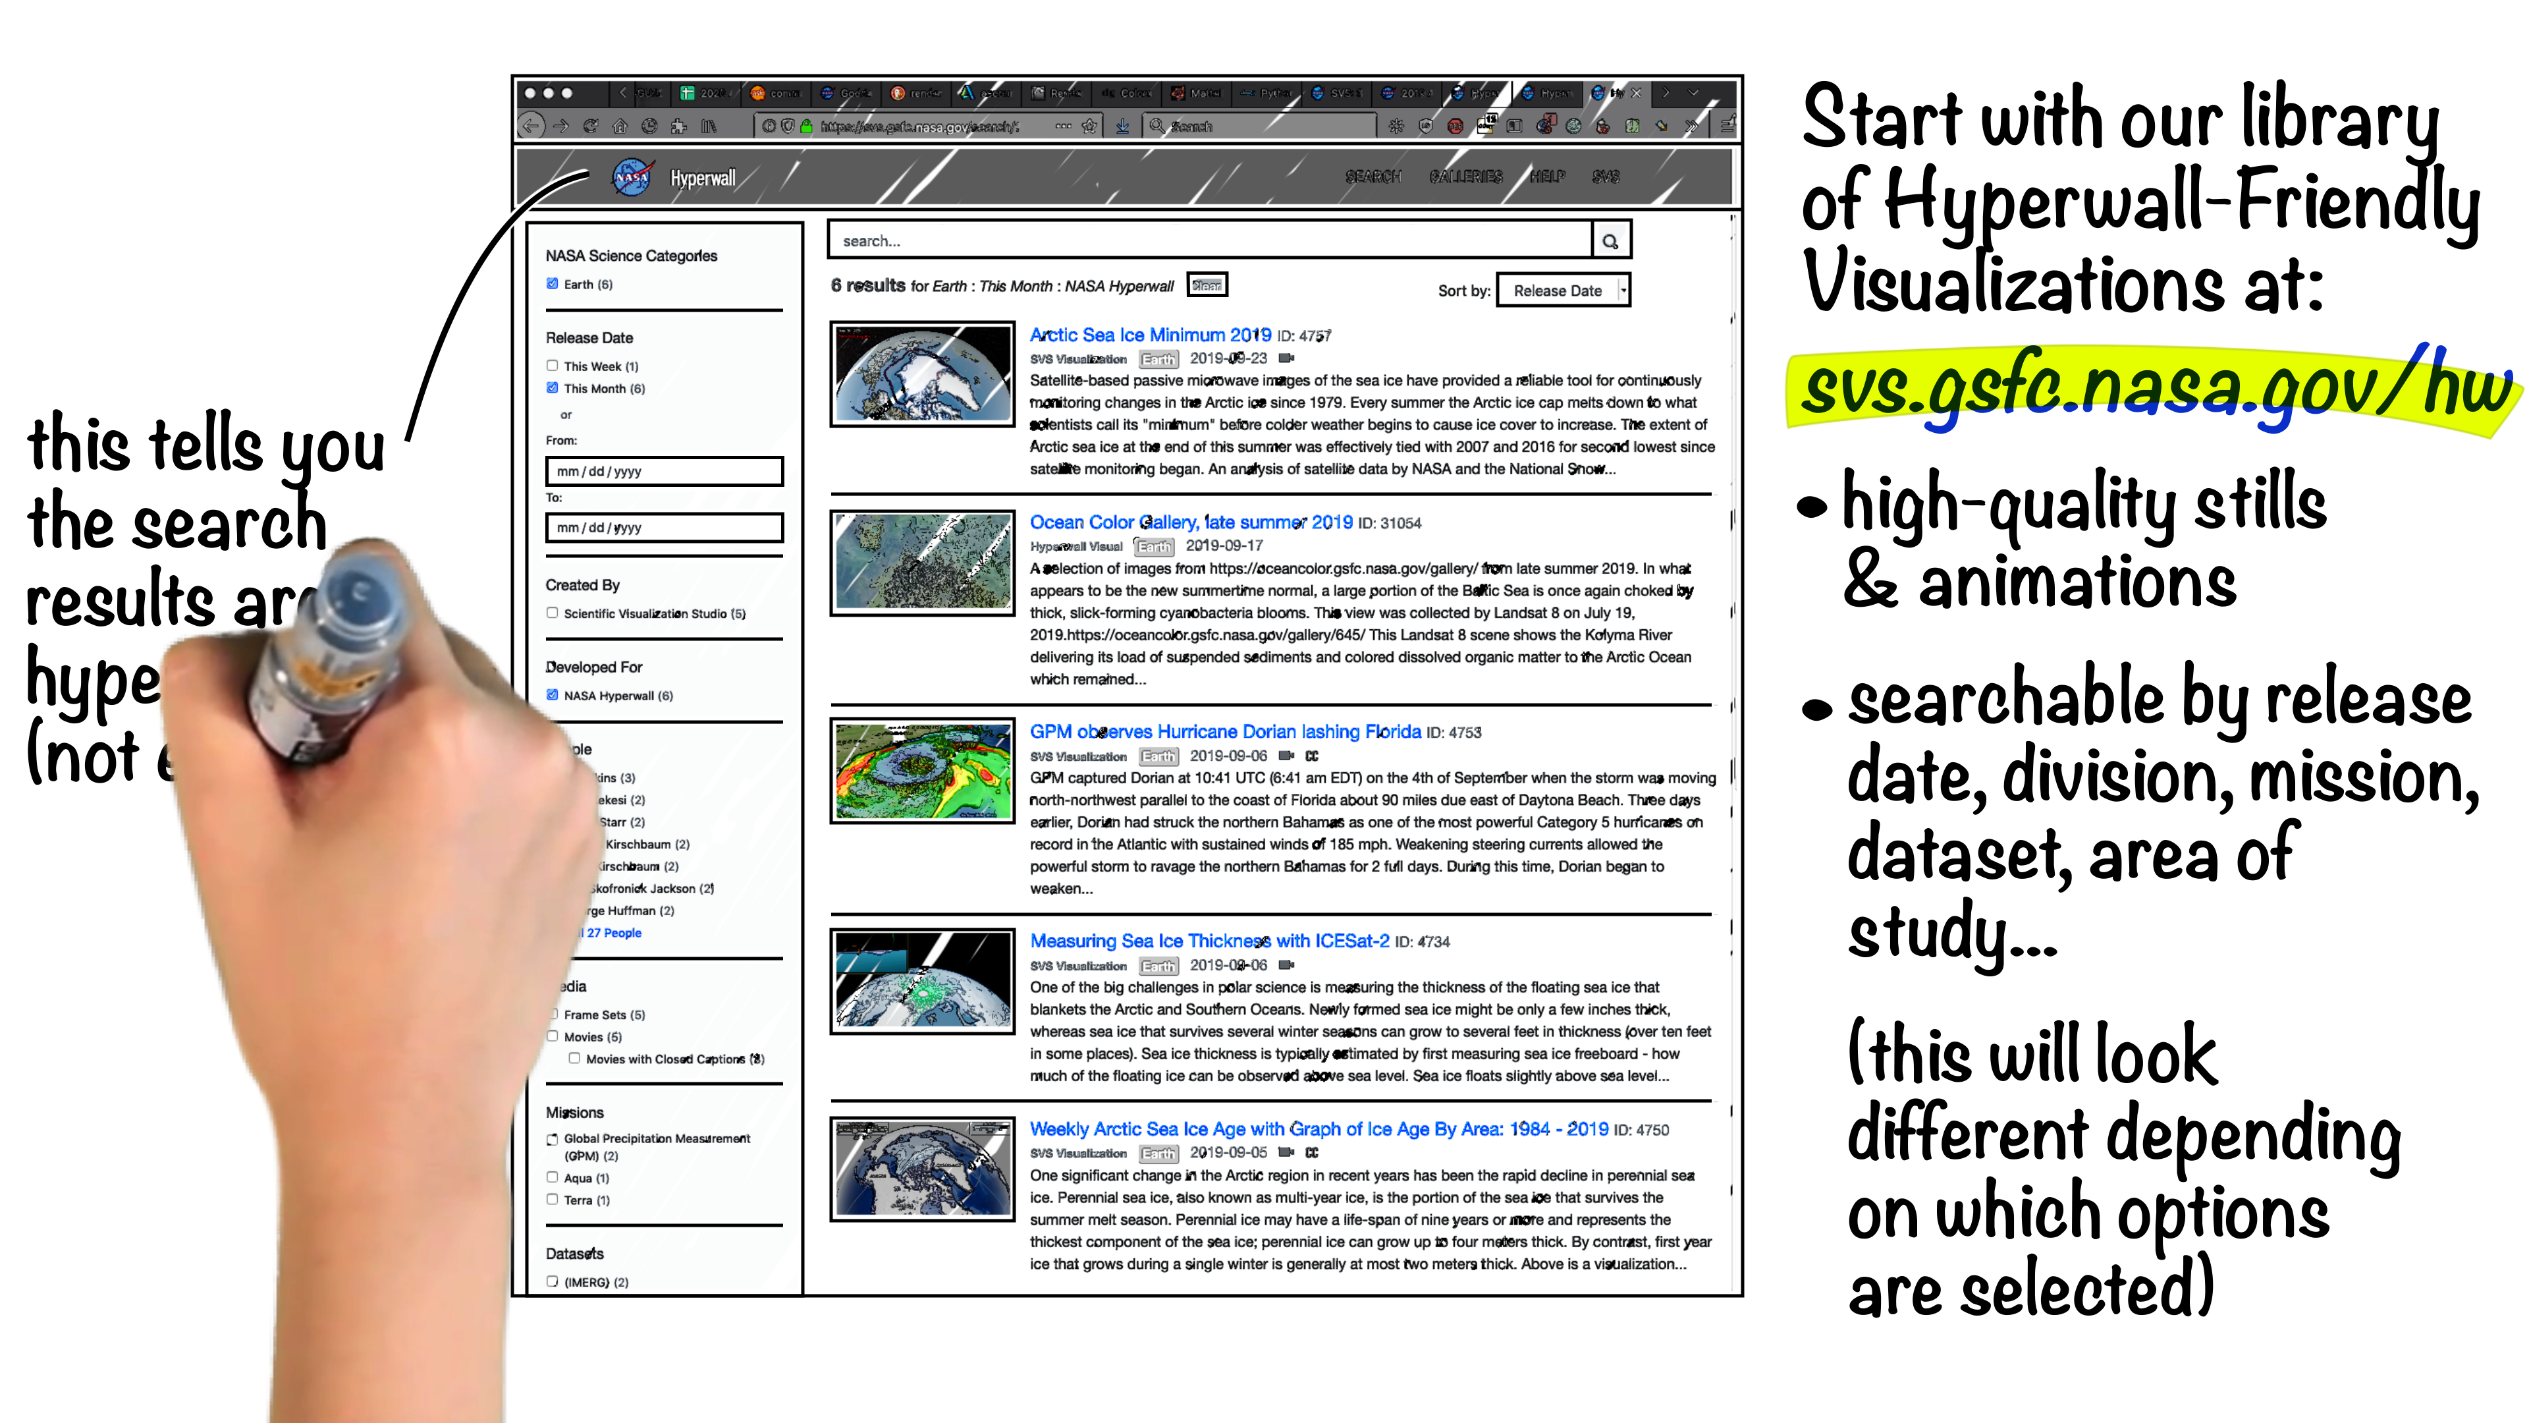Open the Hurricane Dorian thumbnail image

point(922,771)
